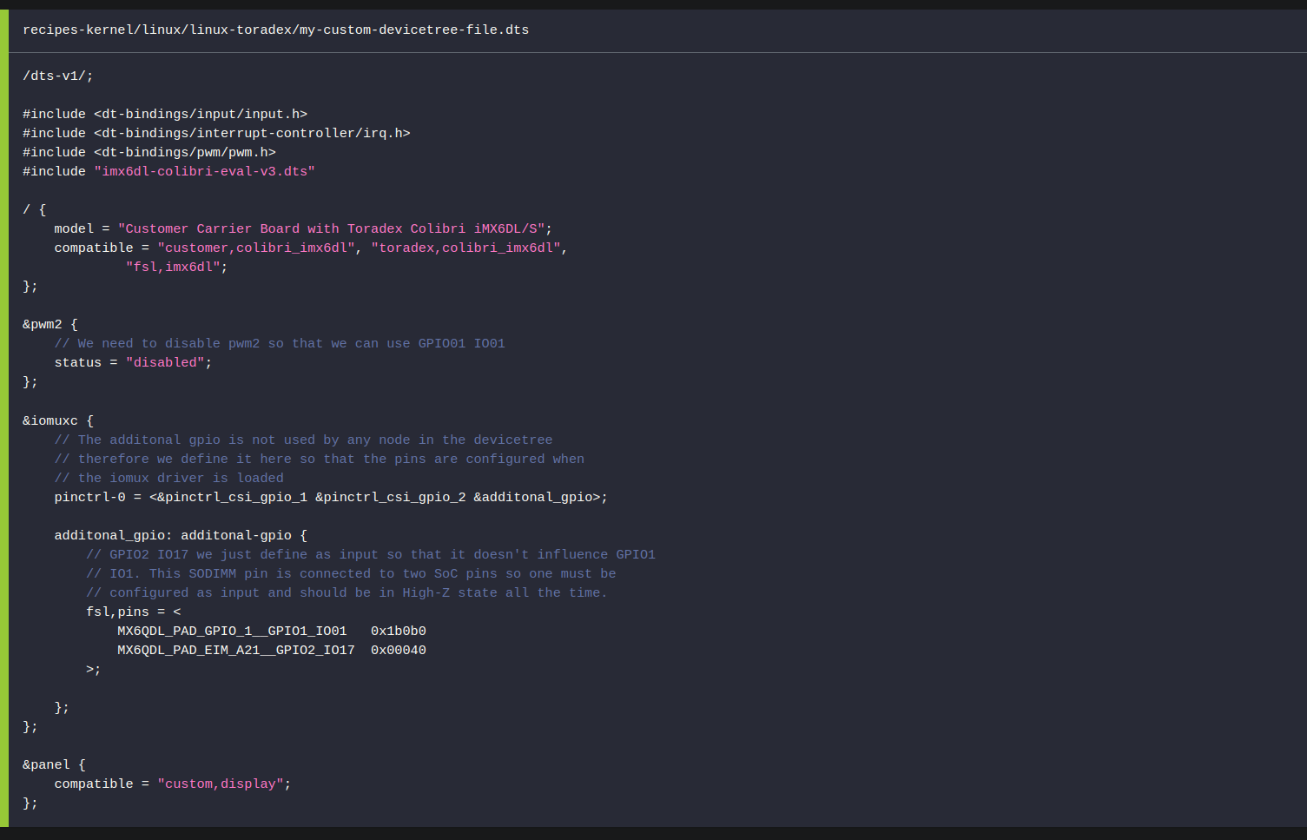Click comment "the iomux driver is loaded"

point(168,479)
